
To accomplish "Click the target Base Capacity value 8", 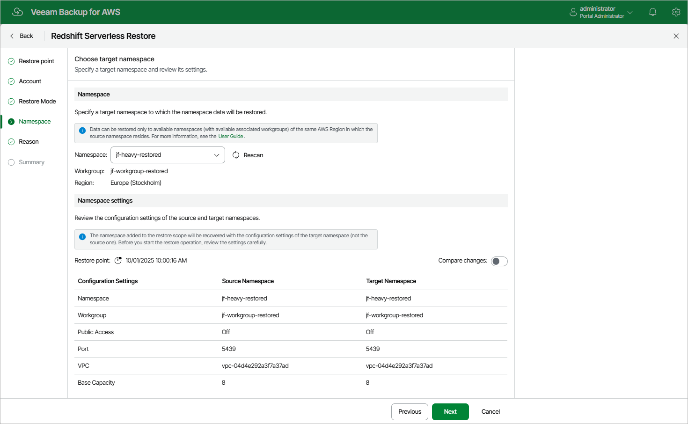I will pyautogui.click(x=367, y=383).
